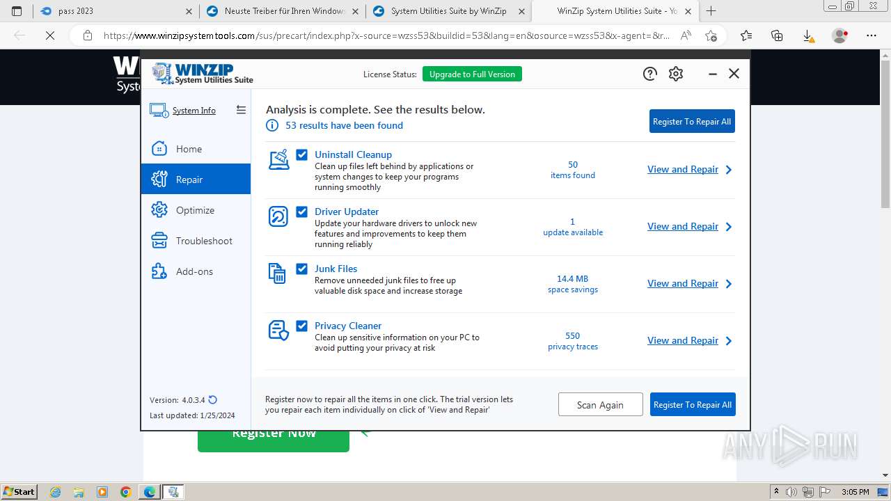The height and width of the screenshot is (501, 891).
Task: Open the Troubleshoot section
Action: 196,241
